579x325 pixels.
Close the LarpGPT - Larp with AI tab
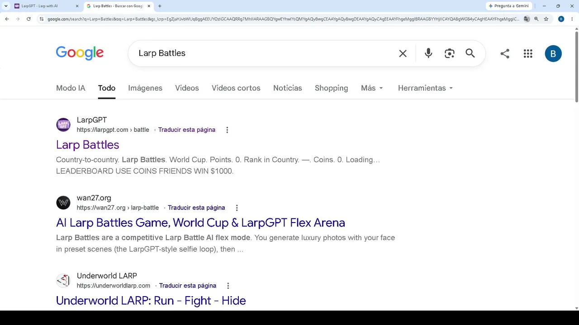pos(77,6)
